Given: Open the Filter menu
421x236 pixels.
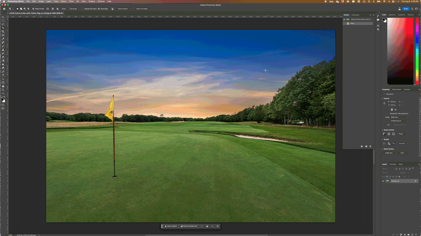Looking at the screenshot, I should click(x=71, y=1).
